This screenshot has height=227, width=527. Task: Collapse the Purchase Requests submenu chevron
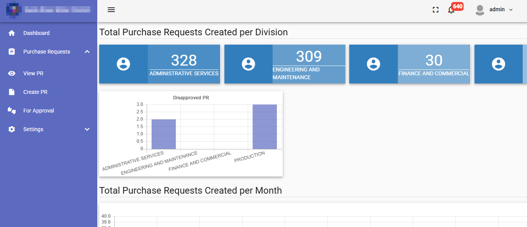[x=87, y=52]
